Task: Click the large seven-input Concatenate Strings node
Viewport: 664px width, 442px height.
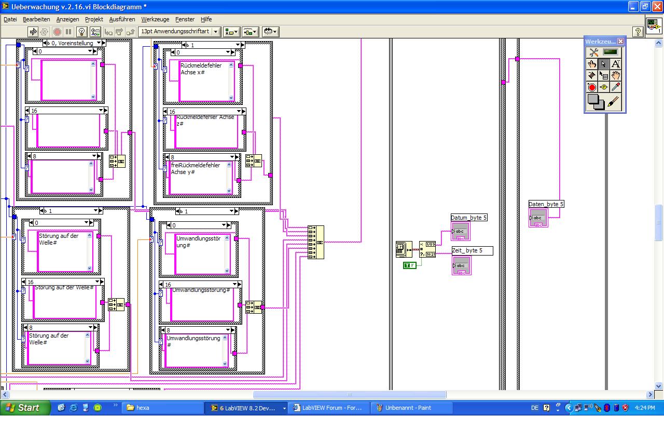Action: (x=315, y=242)
